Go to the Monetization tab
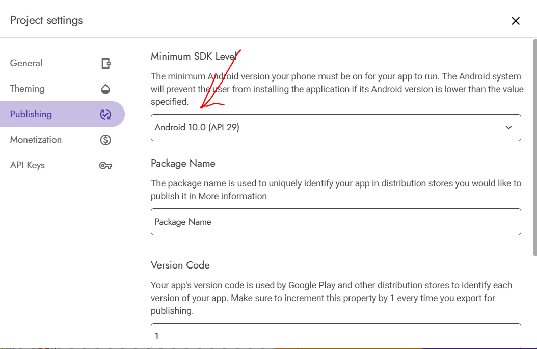Image resolution: width=537 pixels, height=349 pixels. [36, 140]
